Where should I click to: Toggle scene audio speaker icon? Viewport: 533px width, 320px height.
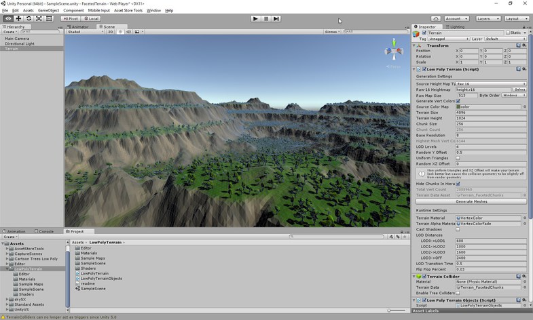pos(129,32)
